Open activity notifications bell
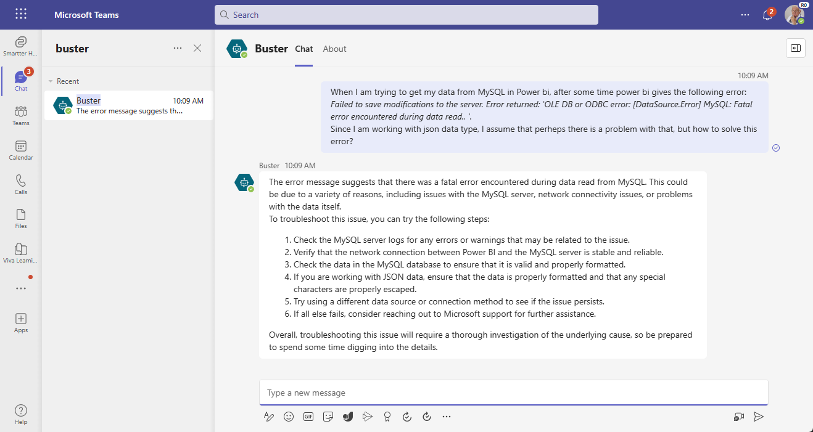This screenshot has height=432, width=813. (x=767, y=15)
